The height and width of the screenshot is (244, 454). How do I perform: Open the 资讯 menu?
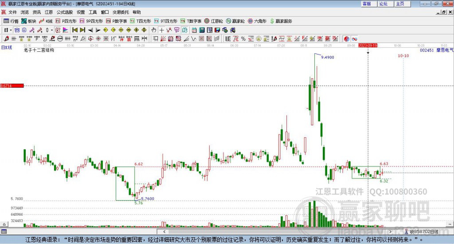click(36, 12)
